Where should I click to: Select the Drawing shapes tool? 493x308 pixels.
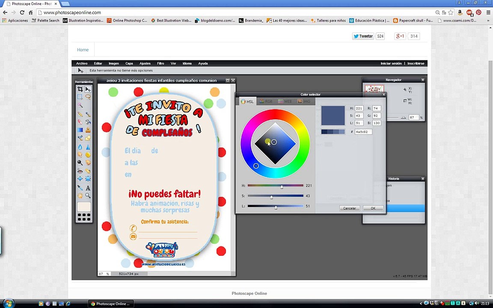coord(88,138)
